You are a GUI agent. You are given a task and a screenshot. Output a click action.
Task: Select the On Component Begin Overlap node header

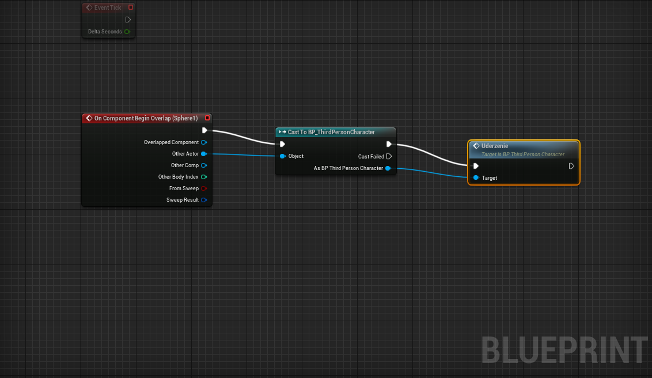[146, 118]
